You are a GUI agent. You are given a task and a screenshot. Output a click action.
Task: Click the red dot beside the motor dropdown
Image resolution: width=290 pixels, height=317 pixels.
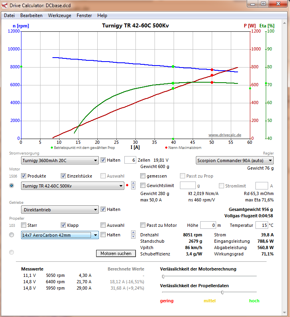[127, 185]
